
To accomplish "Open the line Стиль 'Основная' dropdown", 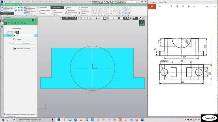I will click(24, 43).
